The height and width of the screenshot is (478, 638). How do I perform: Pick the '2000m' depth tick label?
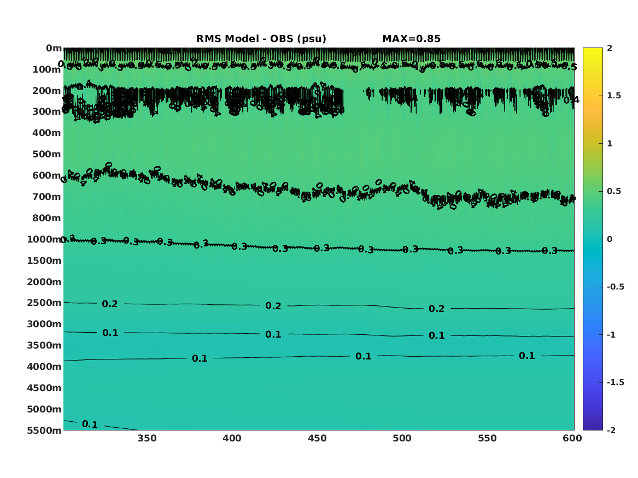coord(44,282)
